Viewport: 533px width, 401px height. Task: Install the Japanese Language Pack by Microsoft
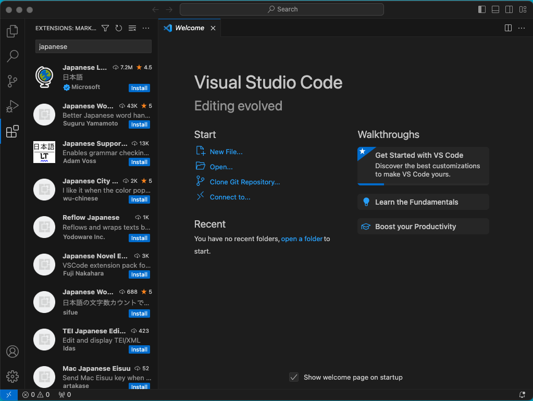pyautogui.click(x=139, y=88)
